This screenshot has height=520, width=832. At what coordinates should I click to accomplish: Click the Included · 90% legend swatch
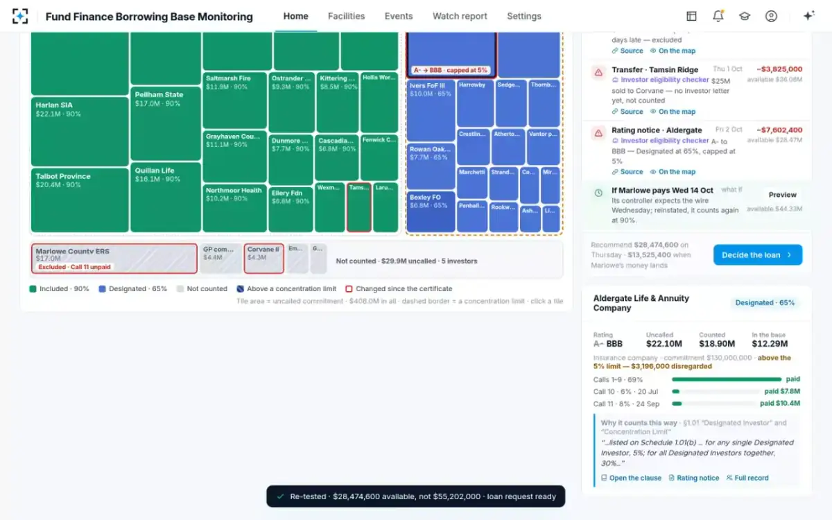coord(33,289)
